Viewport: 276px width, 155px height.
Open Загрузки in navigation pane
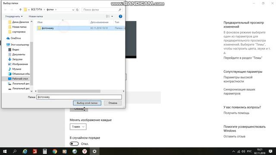pyautogui.click(x=16, y=59)
